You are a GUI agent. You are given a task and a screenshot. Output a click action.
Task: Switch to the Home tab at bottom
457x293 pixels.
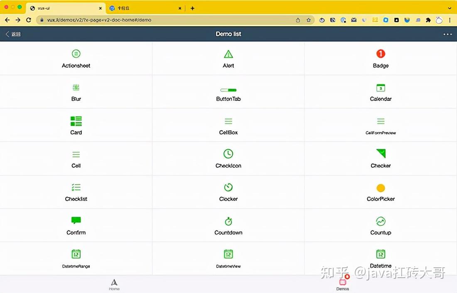click(x=114, y=284)
